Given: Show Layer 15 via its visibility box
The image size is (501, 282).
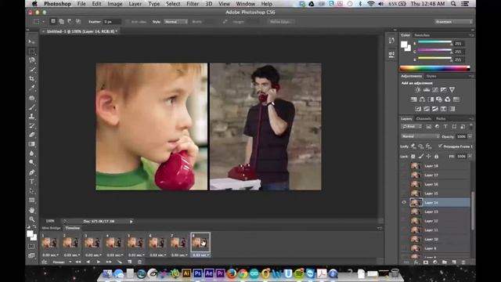Looking at the screenshot, I should point(404,193).
